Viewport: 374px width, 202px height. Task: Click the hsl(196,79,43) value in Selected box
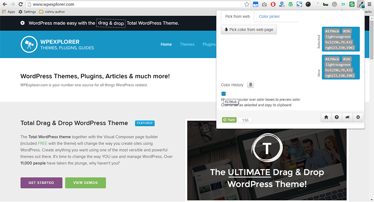[x=338, y=42]
